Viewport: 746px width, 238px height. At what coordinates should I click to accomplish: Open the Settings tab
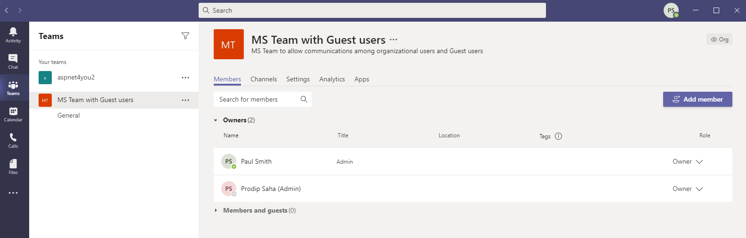(x=298, y=79)
